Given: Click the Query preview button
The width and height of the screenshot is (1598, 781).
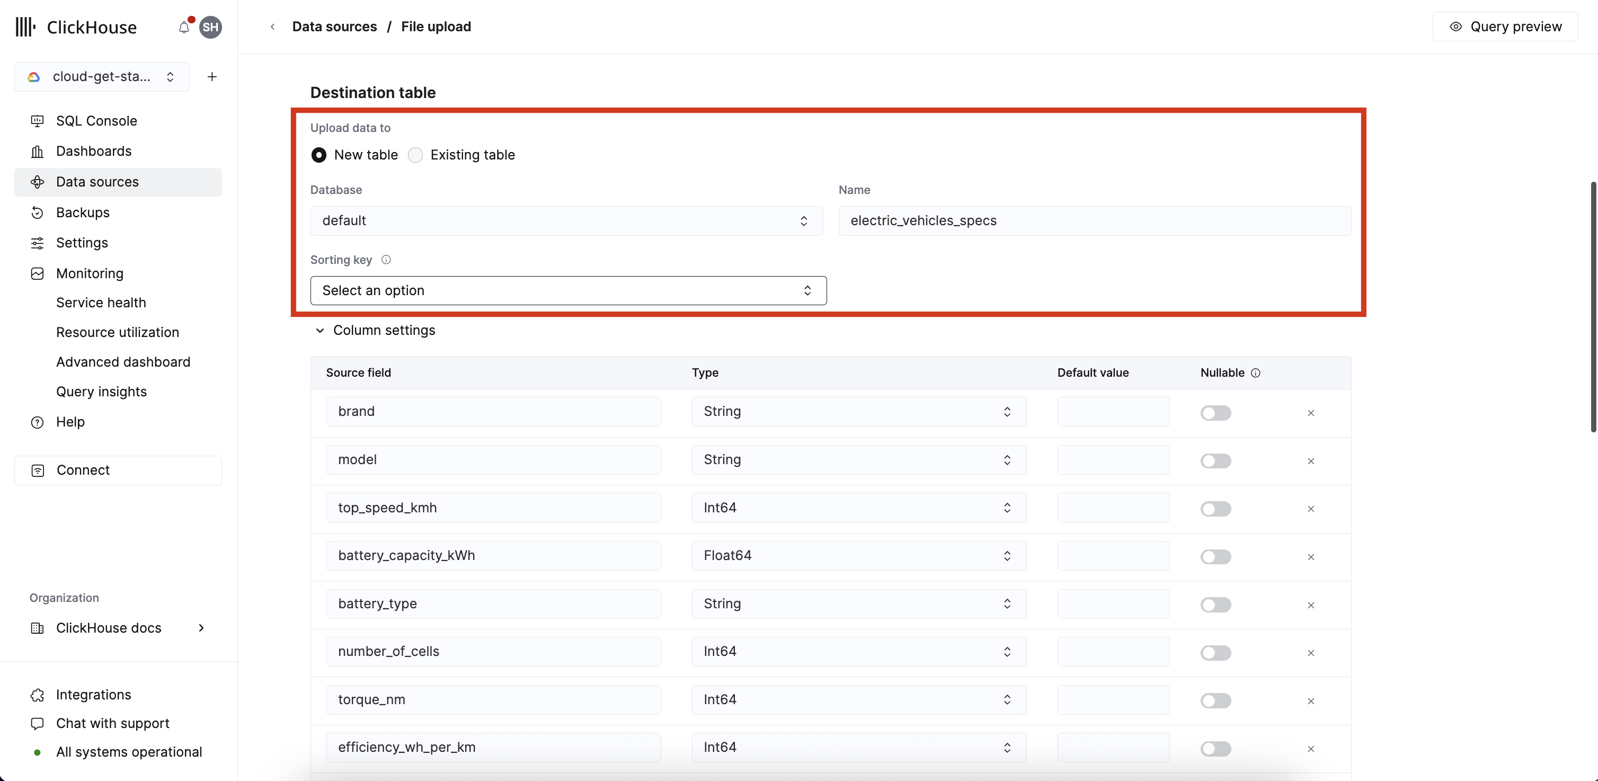Looking at the screenshot, I should [x=1505, y=26].
